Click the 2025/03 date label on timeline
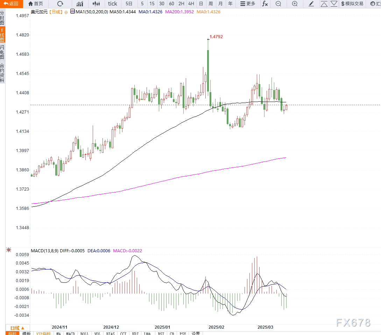The width and height of the screenshot is (381, 335). 265,327
